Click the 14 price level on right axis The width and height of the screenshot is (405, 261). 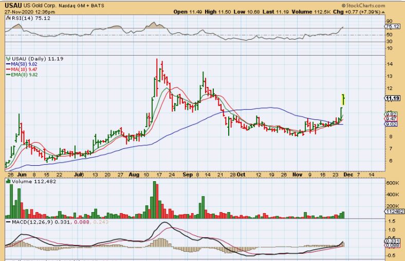tap(390, 64)
